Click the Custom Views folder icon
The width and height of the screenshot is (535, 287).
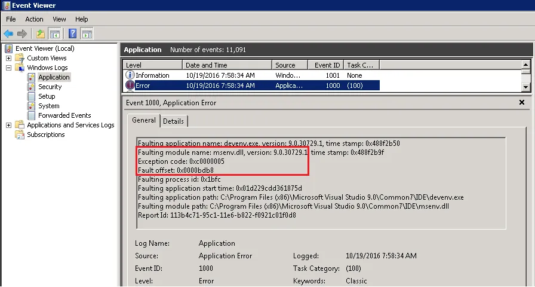(x=20, y=58)
